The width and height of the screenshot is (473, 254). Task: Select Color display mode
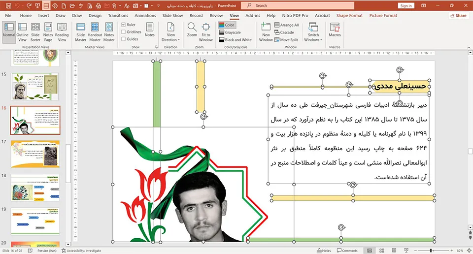coord(227,25)
